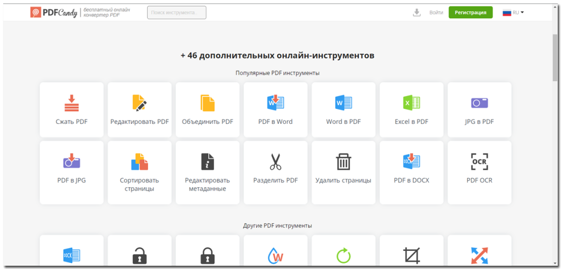This screenshot has height=269, width=561.
Task: Choose the Excel в PDF icon
Action: click(x=411, y=103)
